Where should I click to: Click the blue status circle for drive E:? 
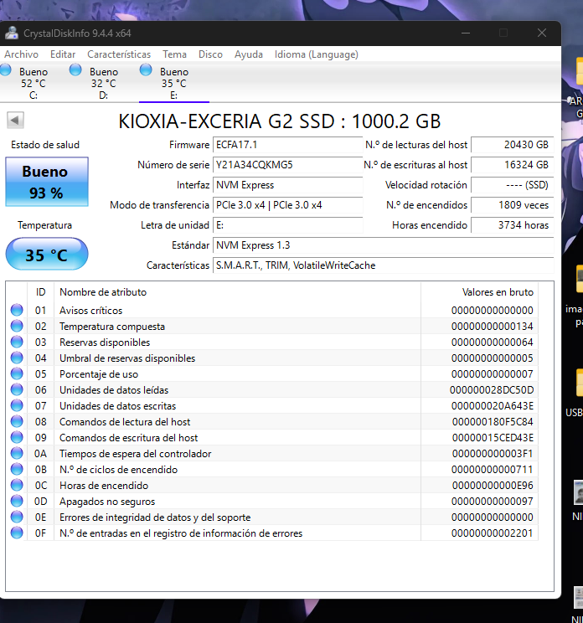coord(146,70)
